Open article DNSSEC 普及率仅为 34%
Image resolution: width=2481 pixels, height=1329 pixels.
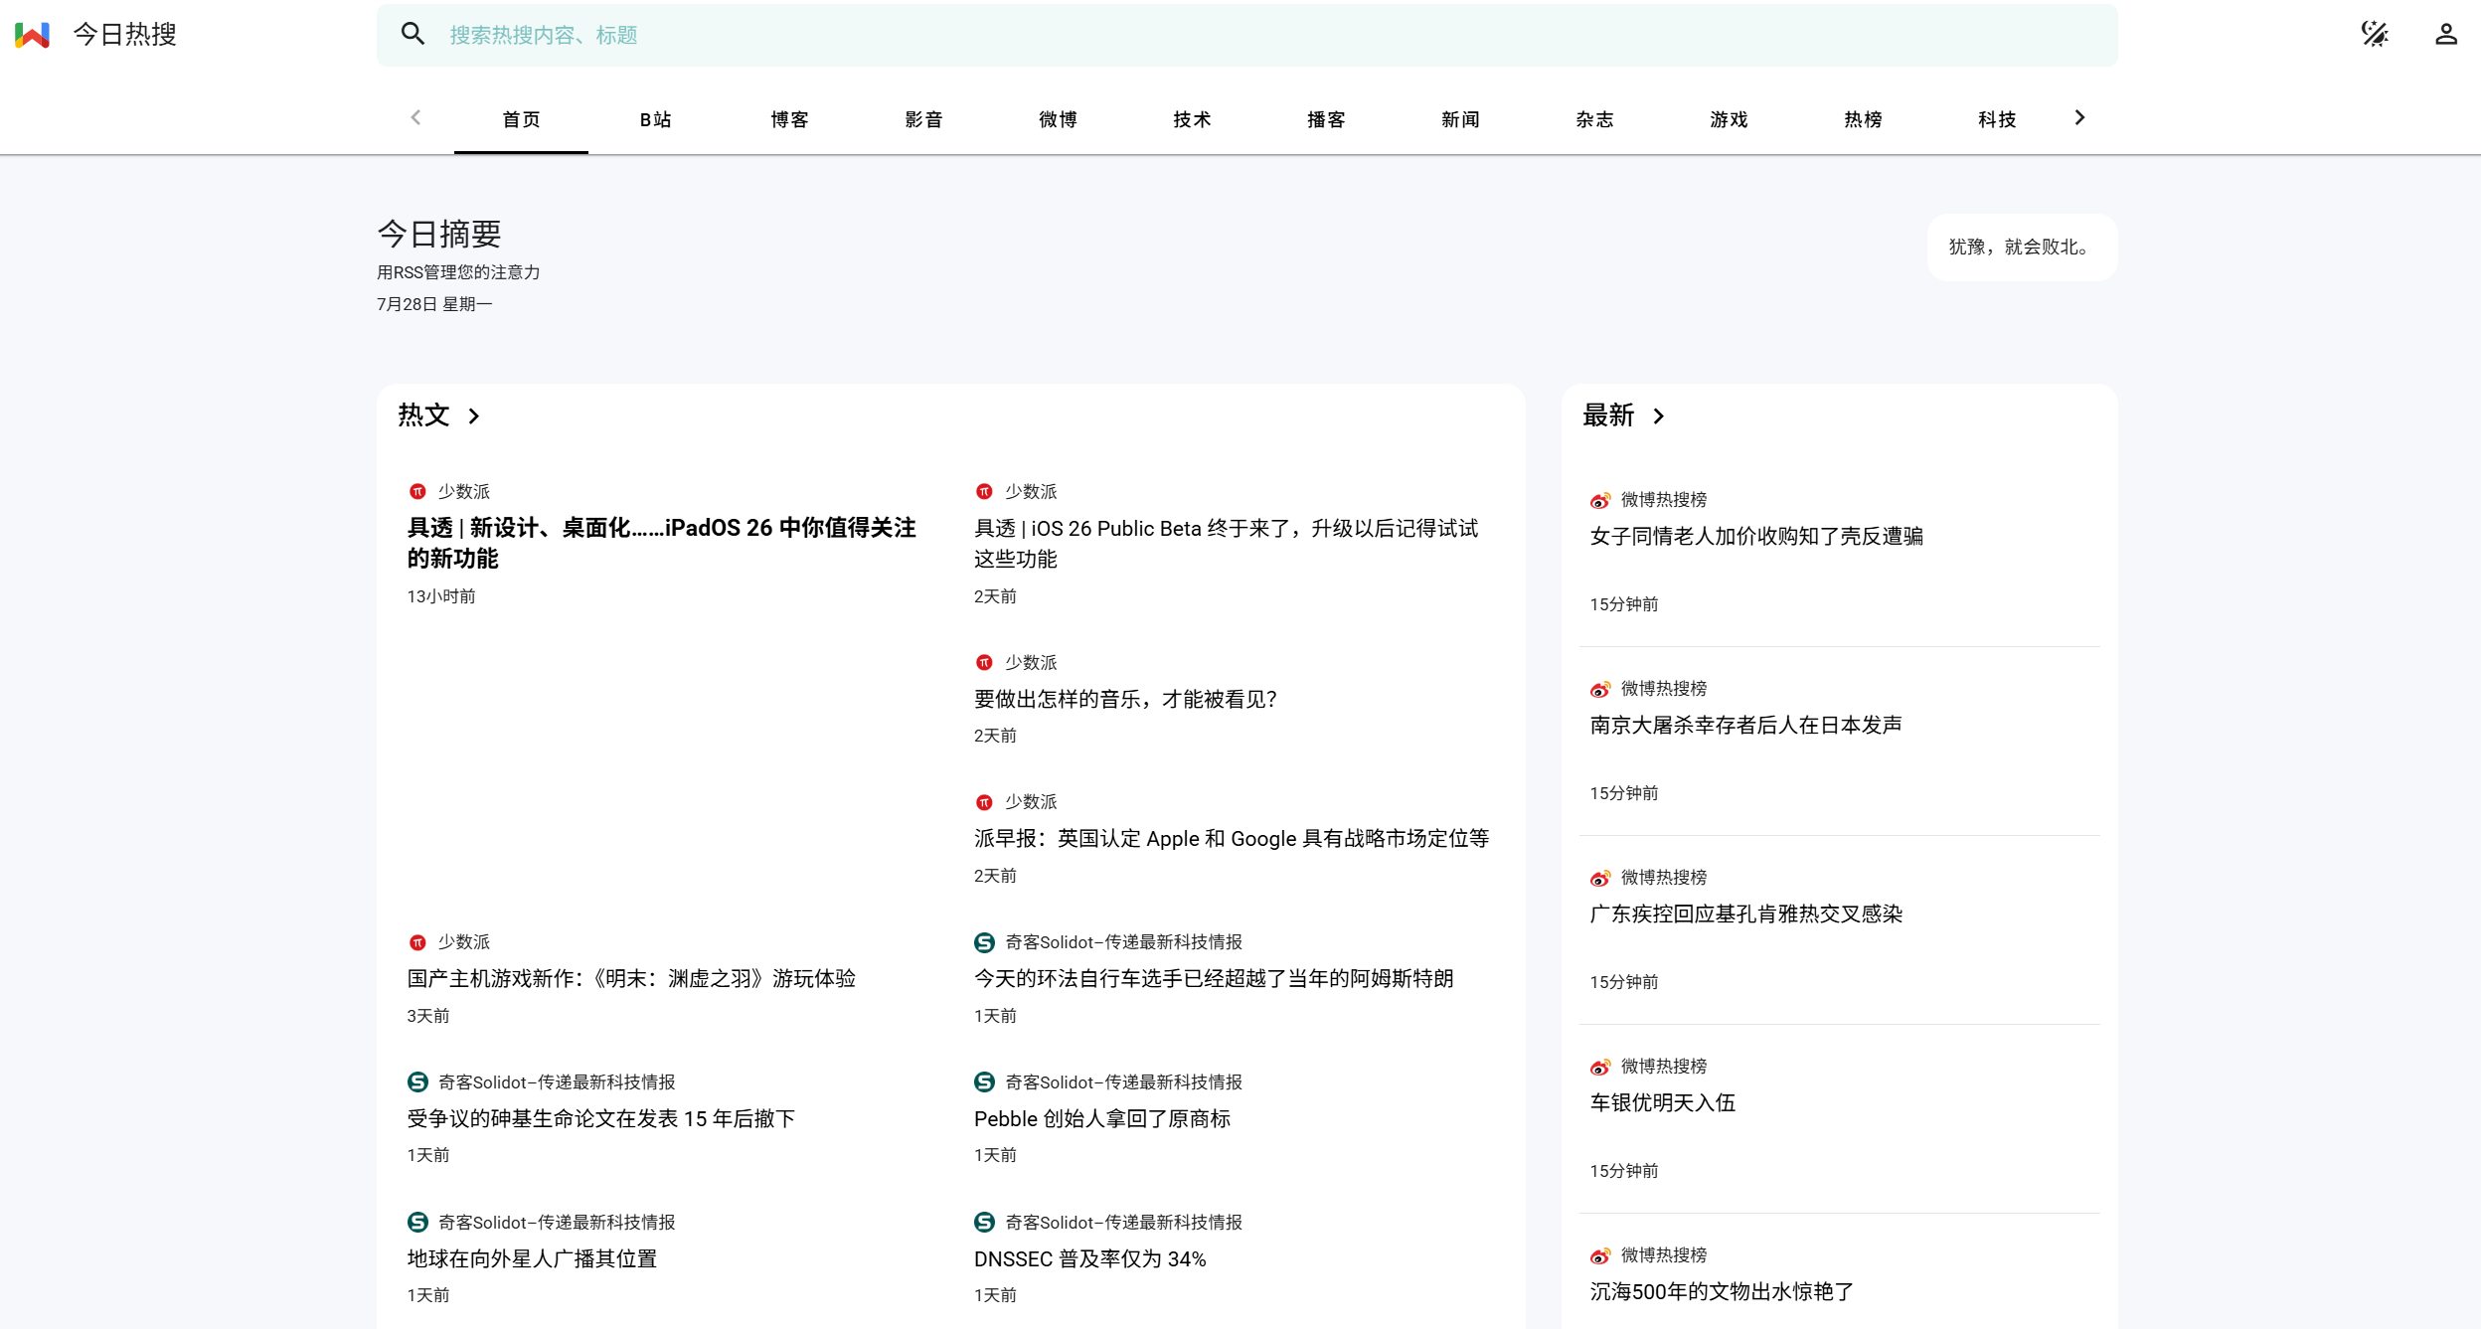pyautogui.click(x=1090, y=1259)
